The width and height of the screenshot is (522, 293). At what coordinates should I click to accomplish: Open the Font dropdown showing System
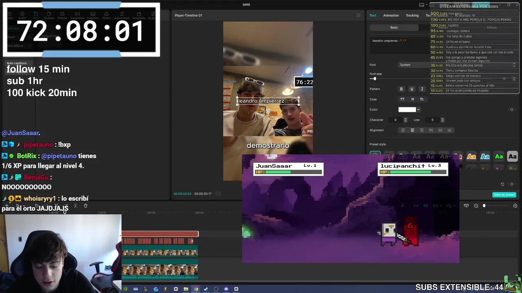(414, 65)
